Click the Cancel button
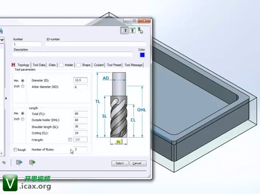 pyautogui.click(x=138, y=163)
